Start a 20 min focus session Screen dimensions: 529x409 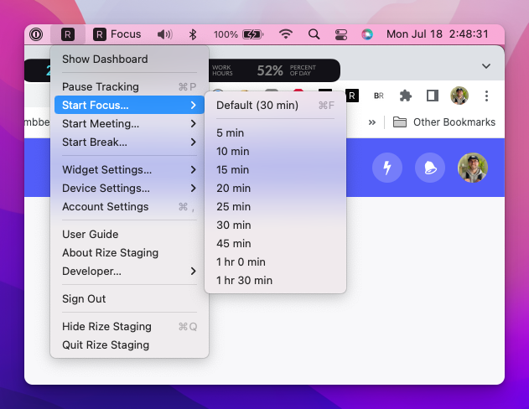click(275, 188)
